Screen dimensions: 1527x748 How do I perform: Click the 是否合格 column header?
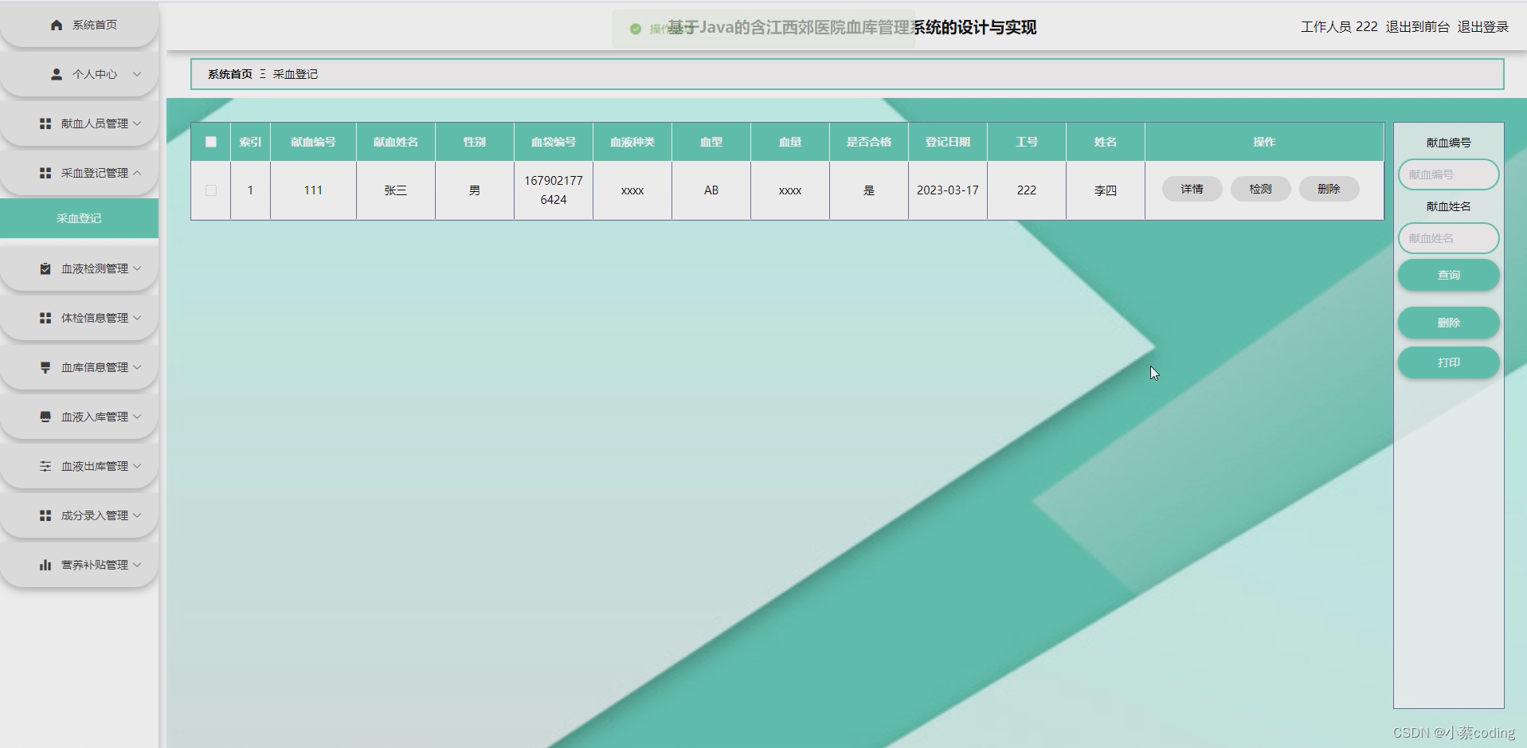[x=869, y=142]
